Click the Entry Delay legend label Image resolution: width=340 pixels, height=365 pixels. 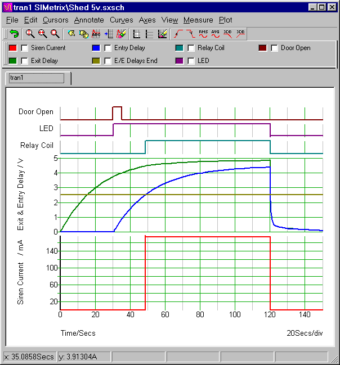129,48
